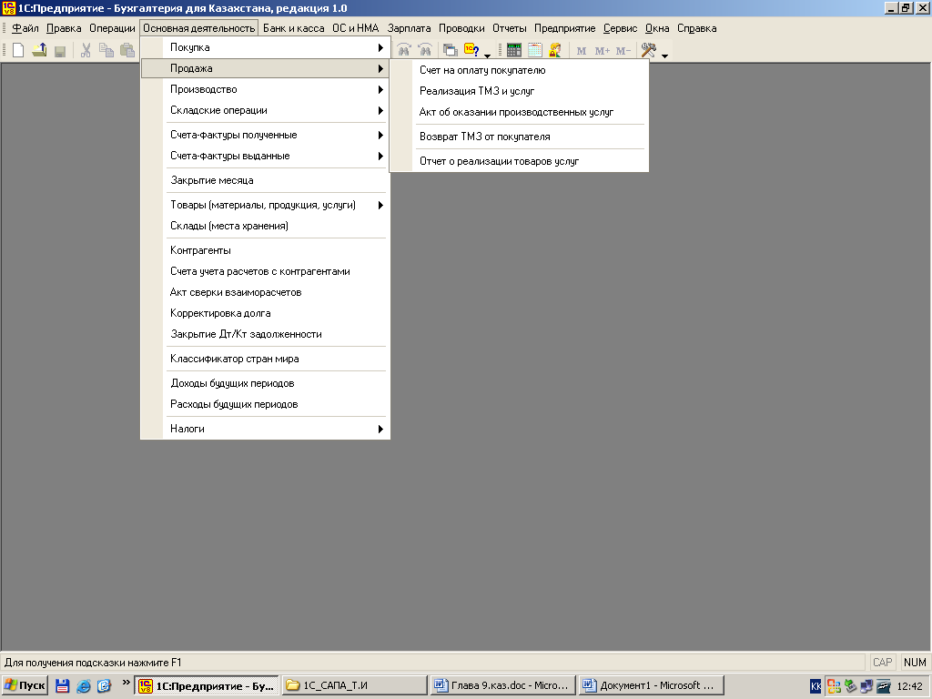The width and height of the screenshot is (932, 699).
Task: Expand Счета-фактуры выданные submenu
Action: coord(265,156)
